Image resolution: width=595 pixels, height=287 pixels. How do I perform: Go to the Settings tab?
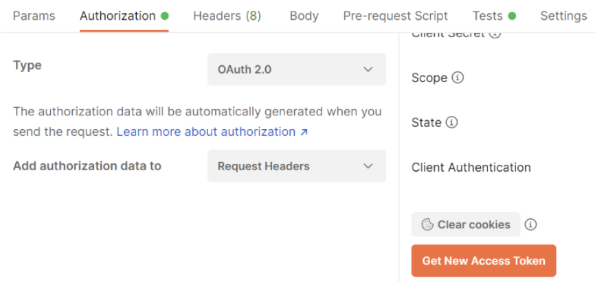pos(563,16)
